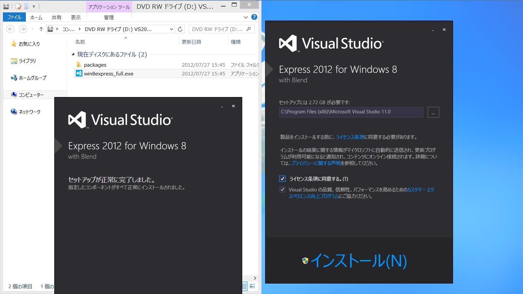Viewport: 523px width, 294px height.
Task: Click the コン... breadcrumb in the address bar
Action: pyautogui.click(x=68, y=29)
